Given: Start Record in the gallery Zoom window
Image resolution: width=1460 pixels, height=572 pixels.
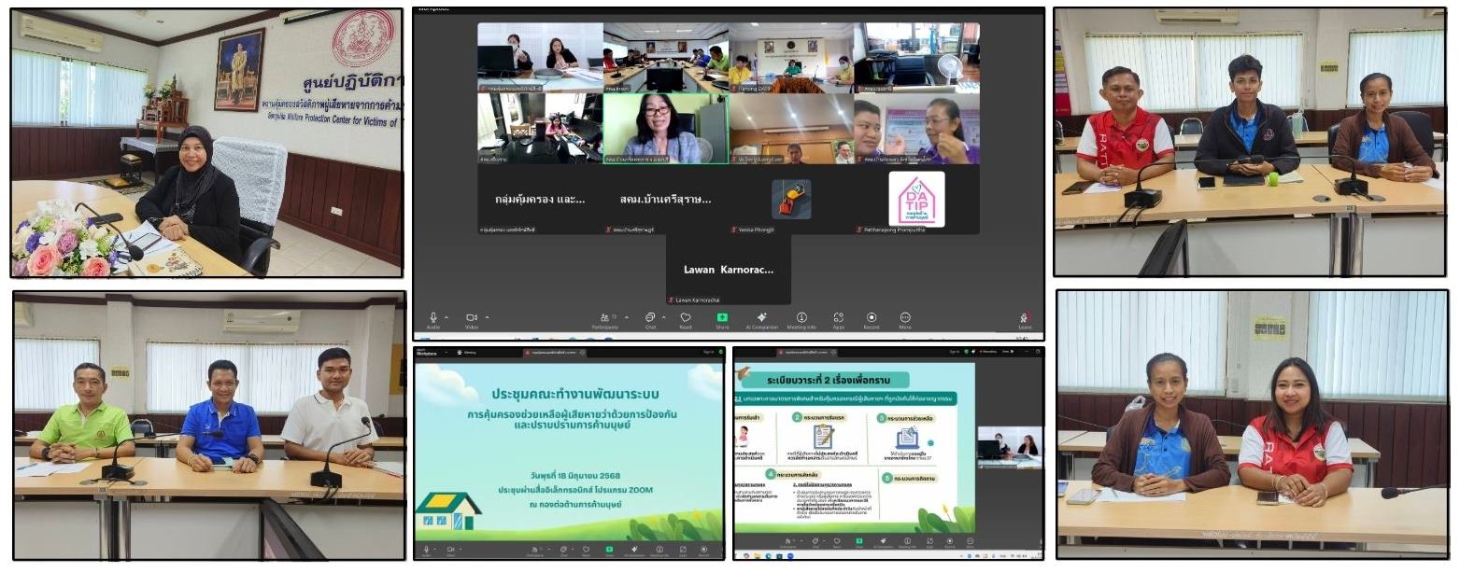Looking at the screenshot, I should pos(872,319).
